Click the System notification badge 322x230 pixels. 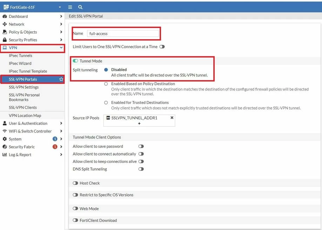click(x=55, y=139)
